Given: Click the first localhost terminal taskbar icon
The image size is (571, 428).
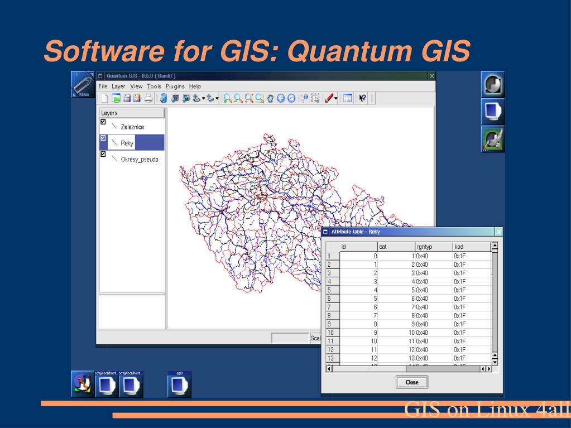Looking at the screenshot, I should [x=107, y=384].
